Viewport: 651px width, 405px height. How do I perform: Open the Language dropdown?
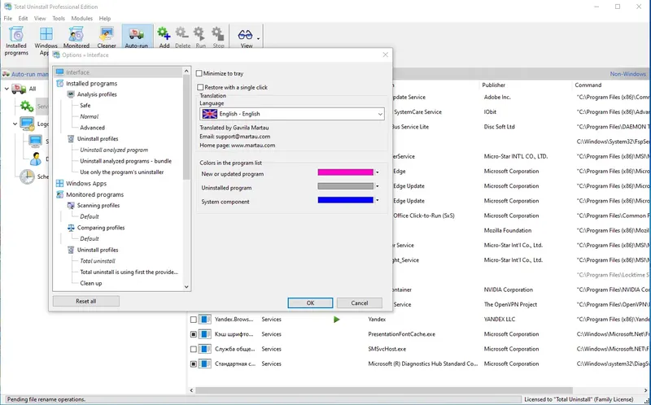tap(292, 114)
